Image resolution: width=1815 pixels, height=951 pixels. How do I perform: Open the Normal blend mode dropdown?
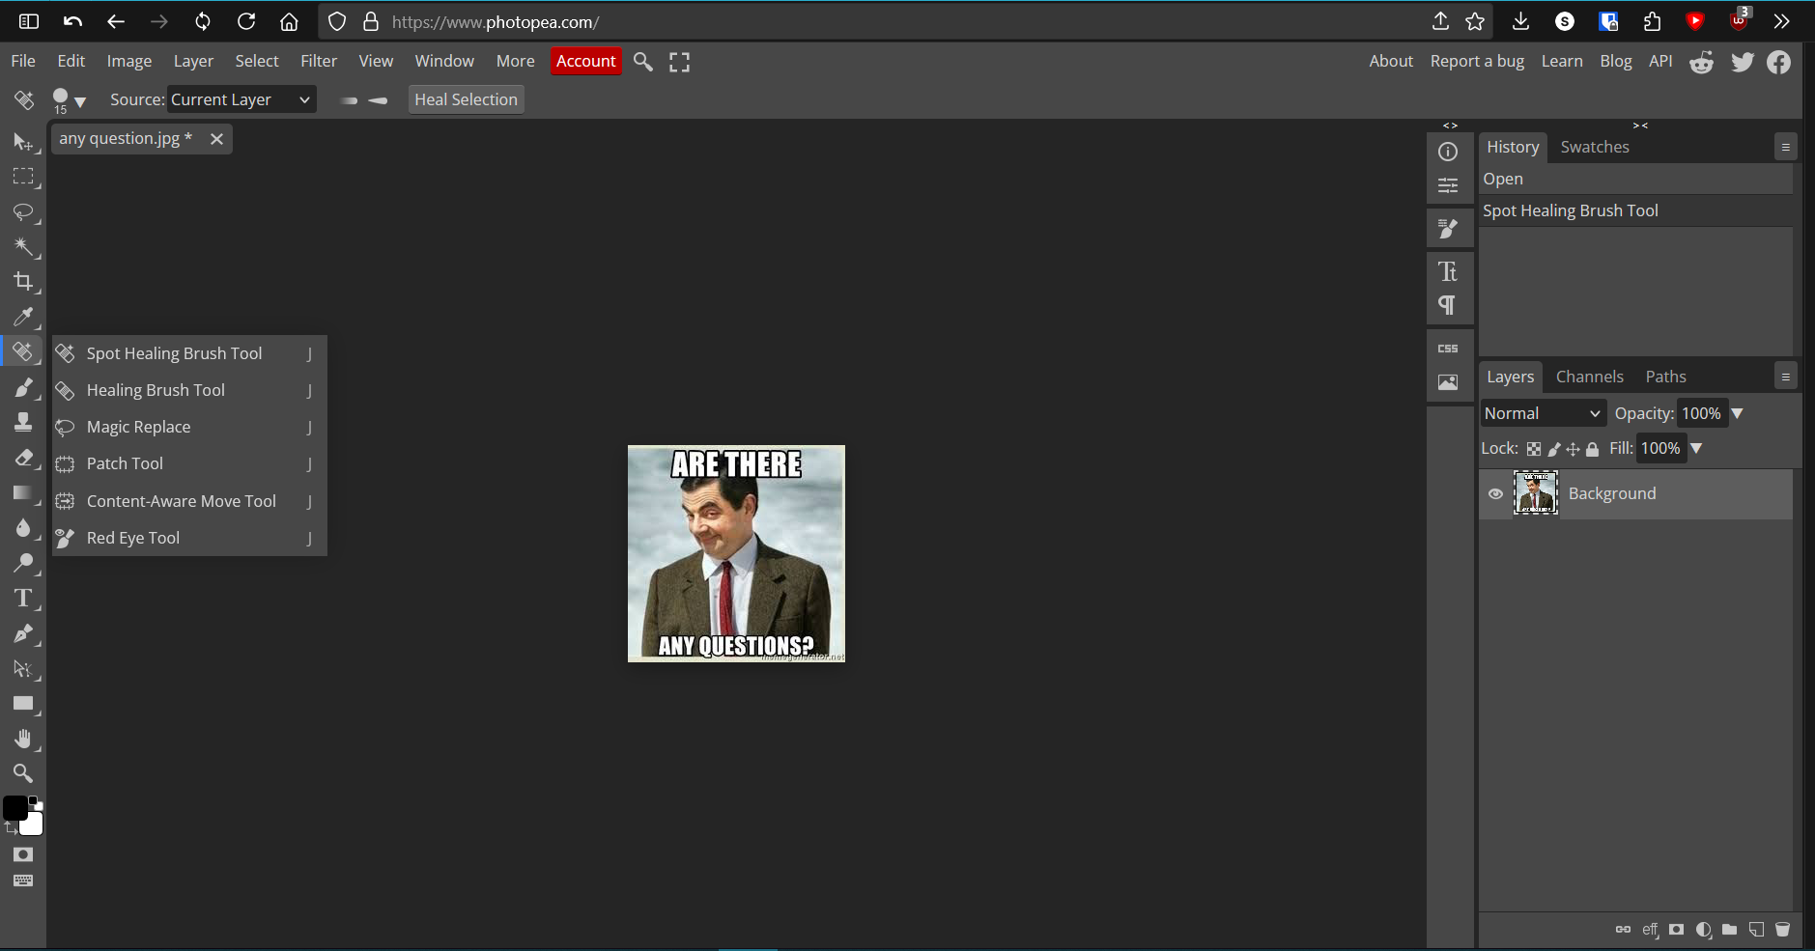coord(1543,413)
